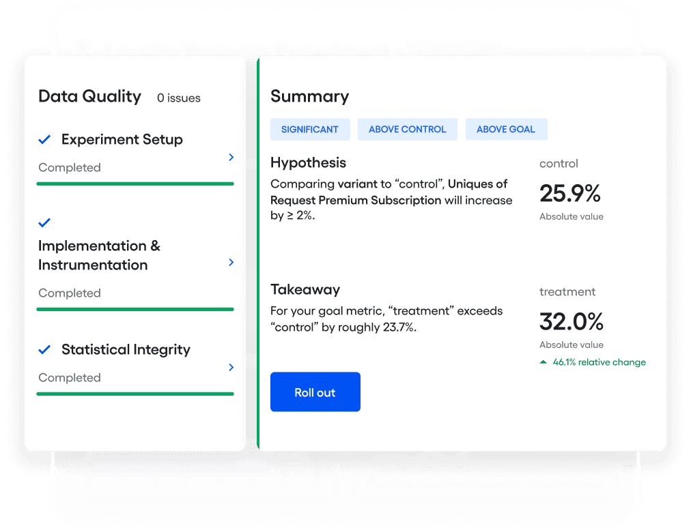Viewport: 691px width, 526px height.
Task: Click the Implementation & Instrumentation checkmark icon
Action: 45,222
